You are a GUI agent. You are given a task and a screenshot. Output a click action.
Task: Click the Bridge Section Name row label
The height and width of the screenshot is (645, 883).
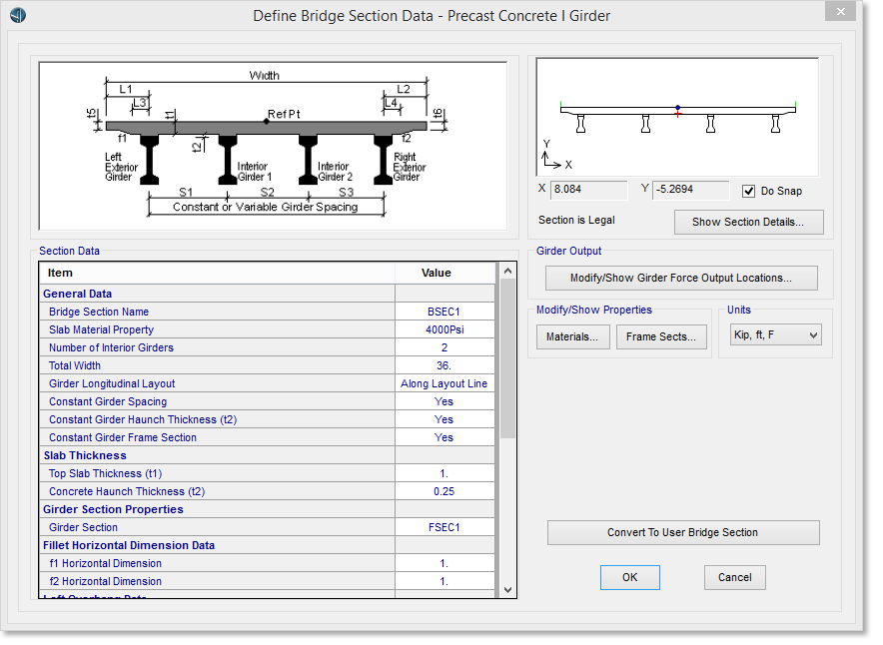click(99, 312)
